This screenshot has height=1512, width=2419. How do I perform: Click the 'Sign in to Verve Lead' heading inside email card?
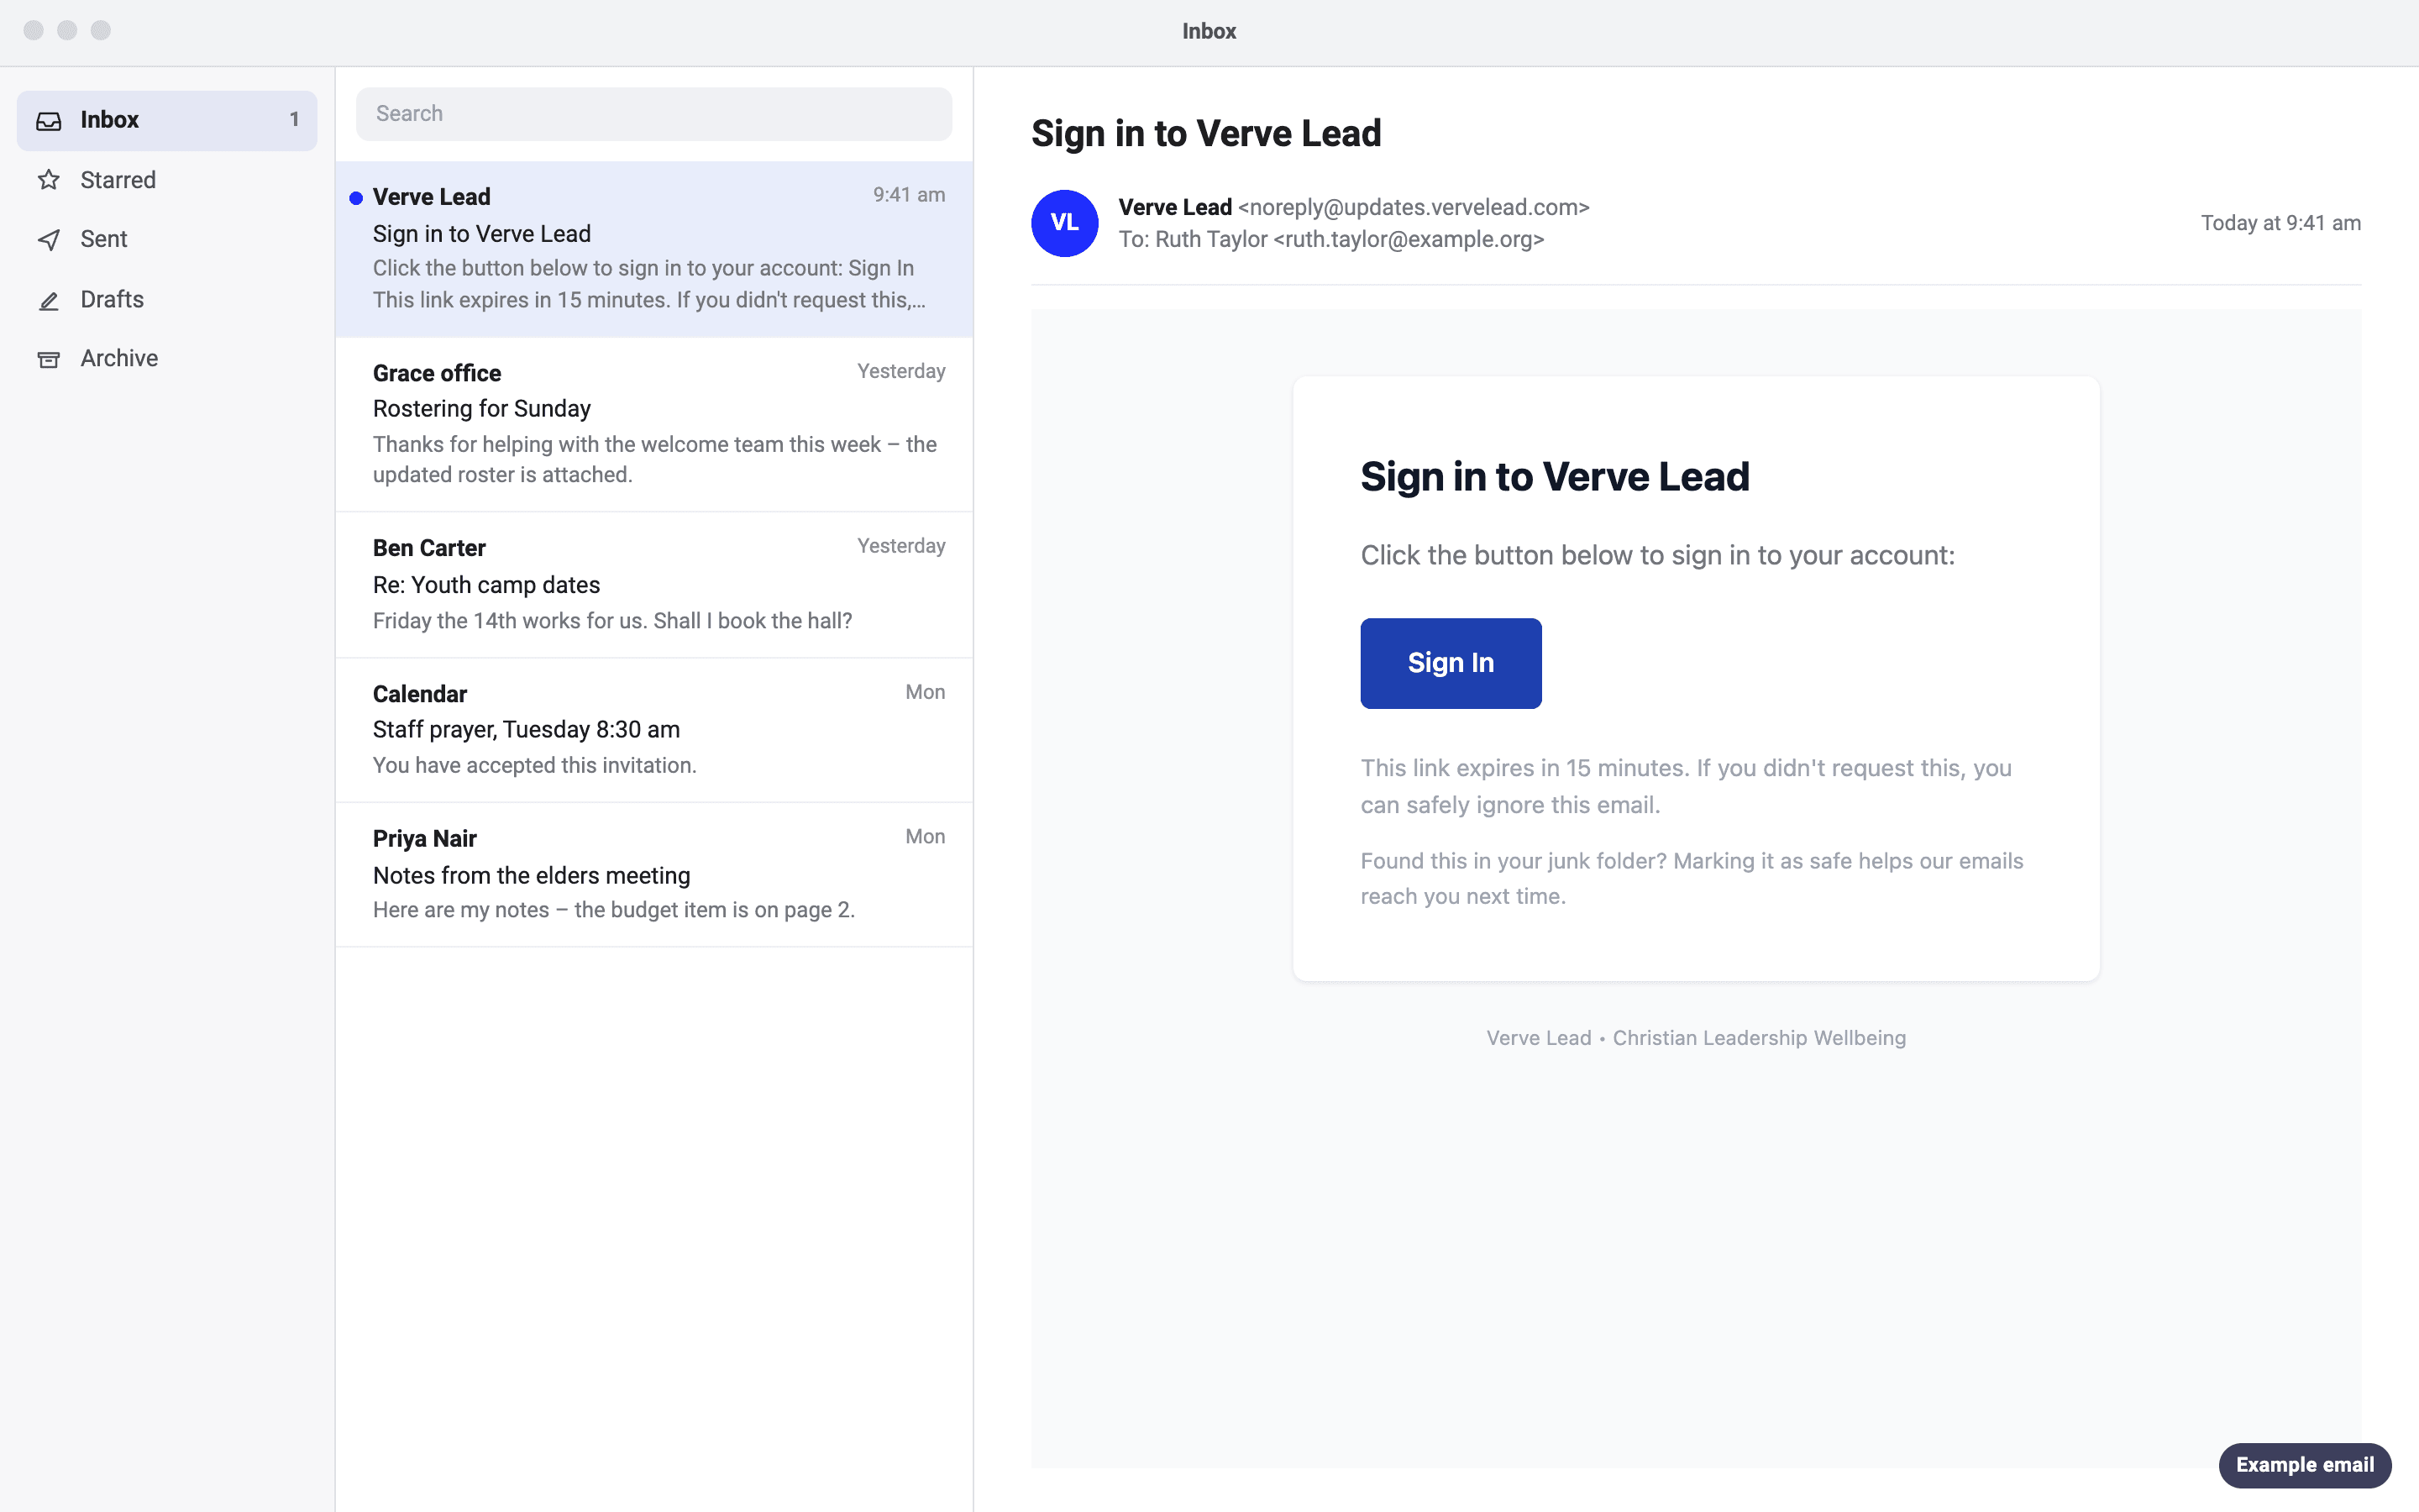point(1556,477)
